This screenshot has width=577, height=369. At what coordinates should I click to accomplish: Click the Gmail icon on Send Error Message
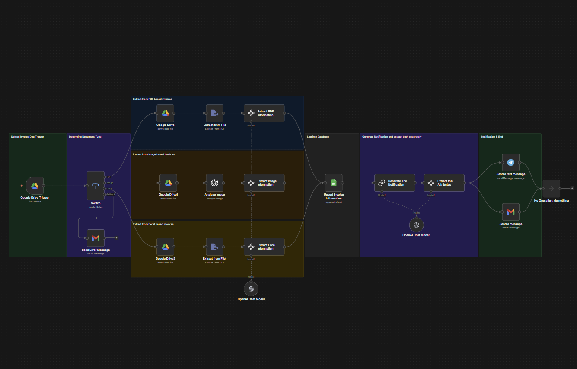[96, 237]
